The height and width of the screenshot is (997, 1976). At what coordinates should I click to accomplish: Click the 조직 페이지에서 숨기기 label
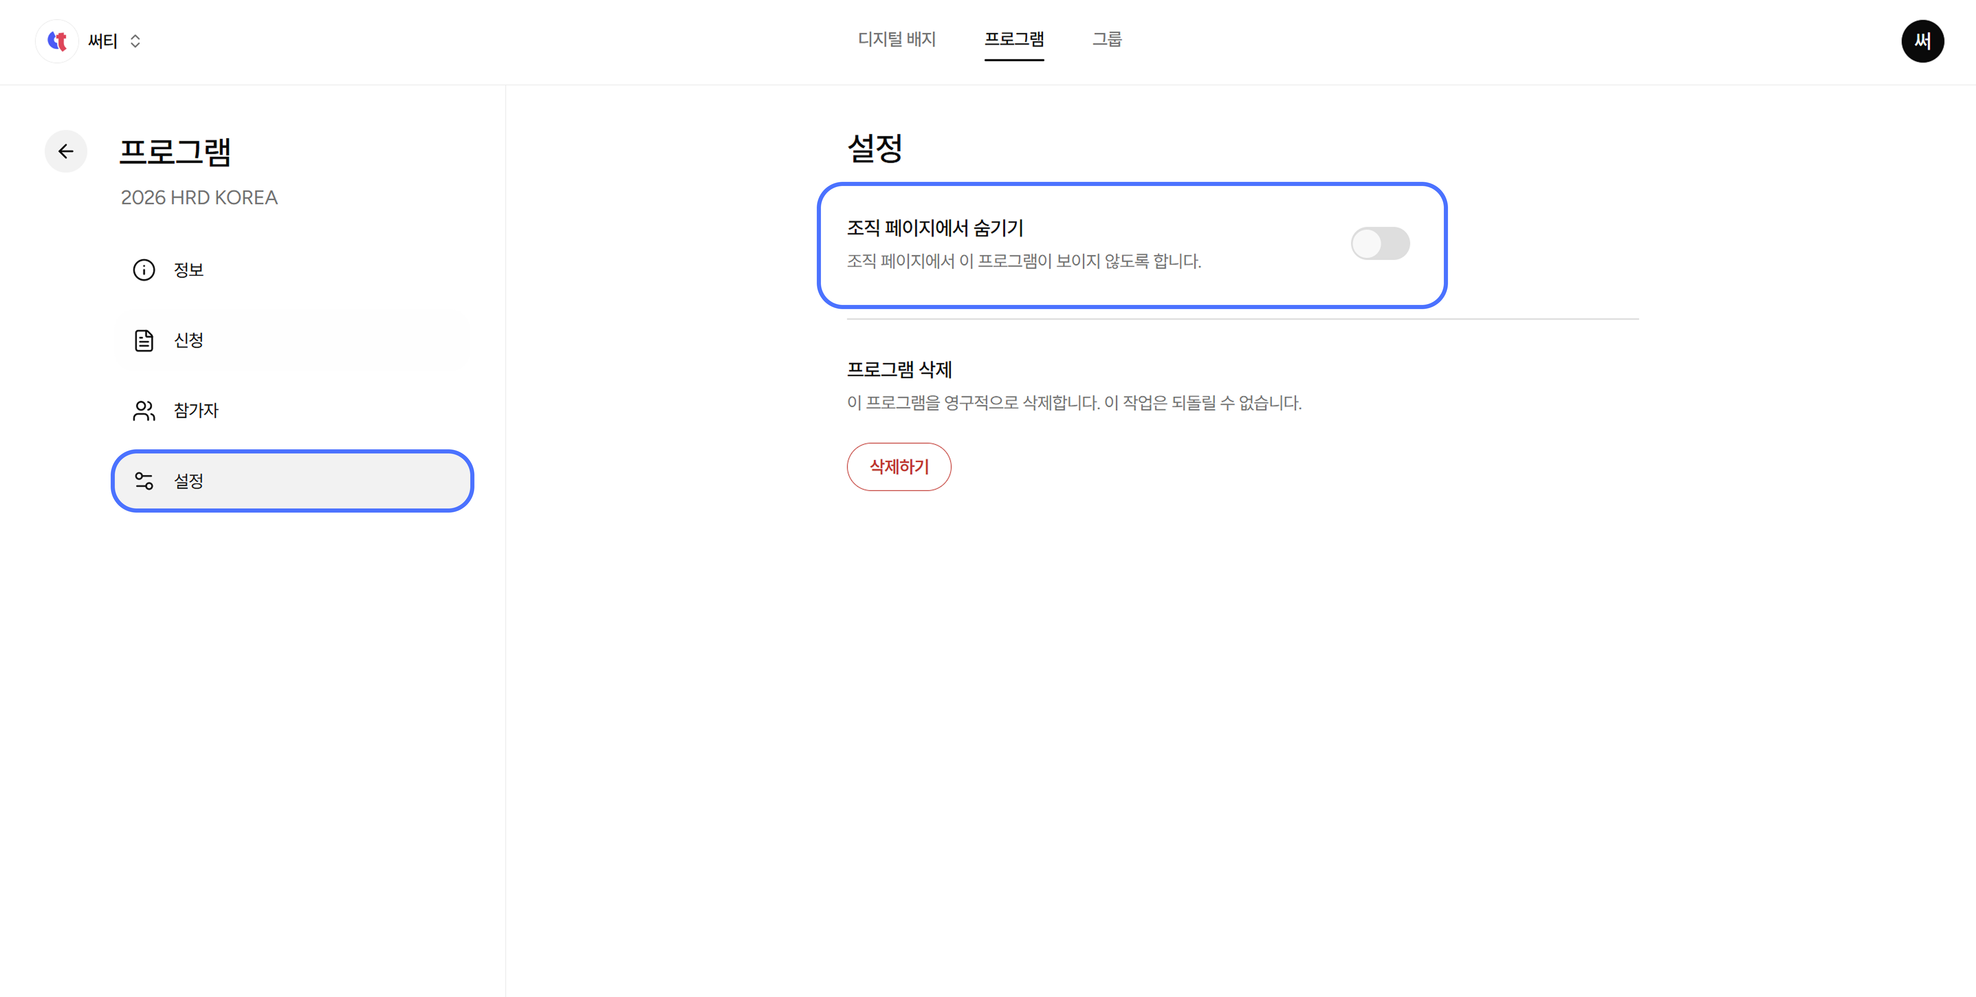click(x=935, y=228)
